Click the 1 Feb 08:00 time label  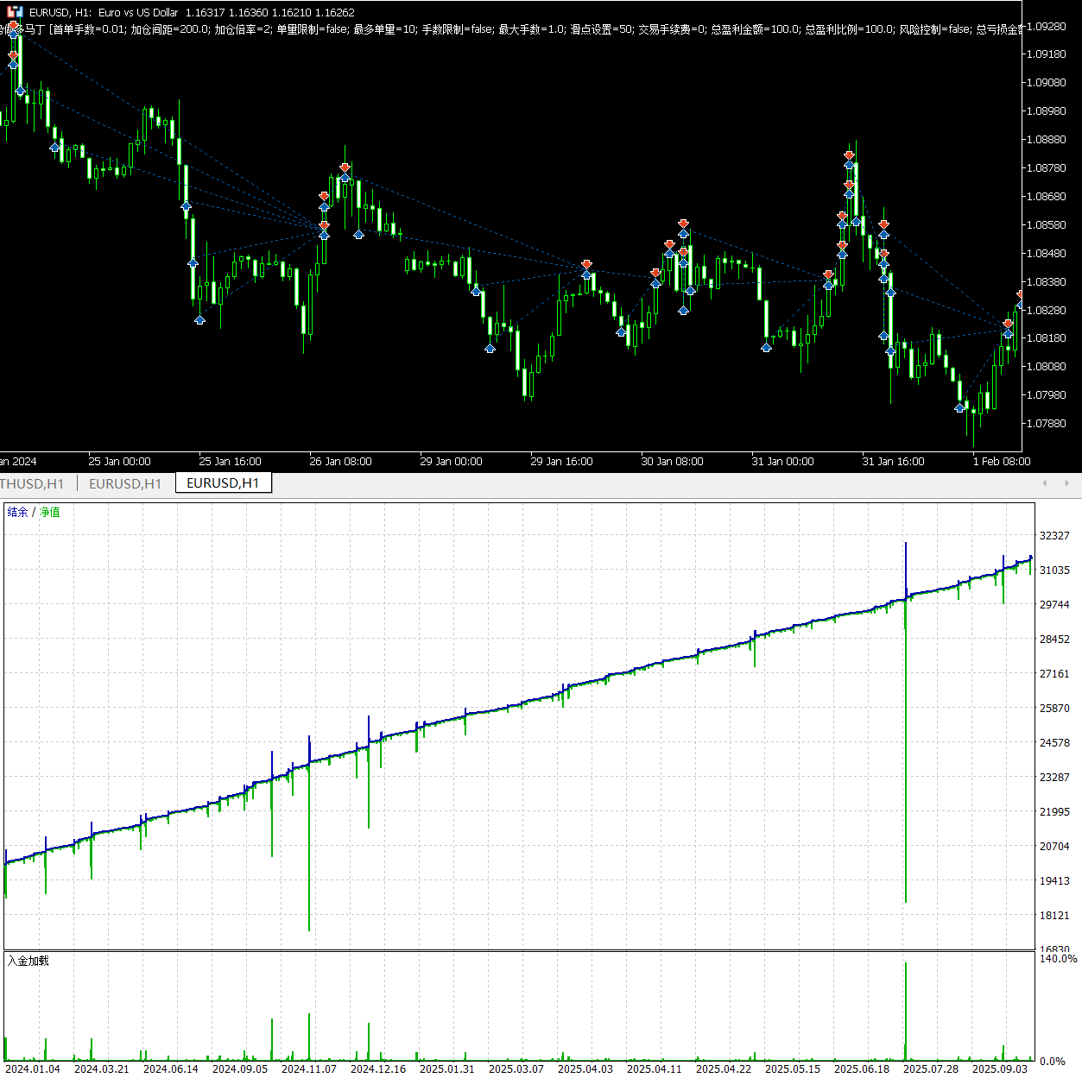pyautogui.click(x=1001, y=462)
